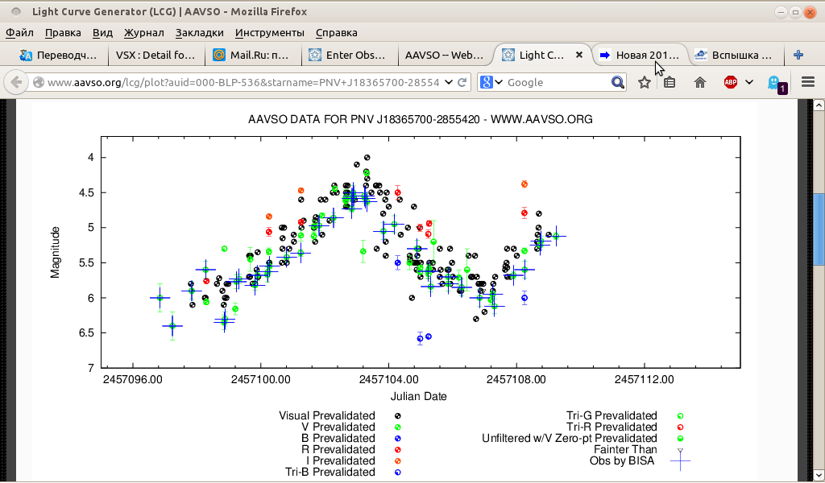The height and width of the screenshot is (483, 825).
Task: Bookmark this page with the star icon
Action: pos(645,82)
